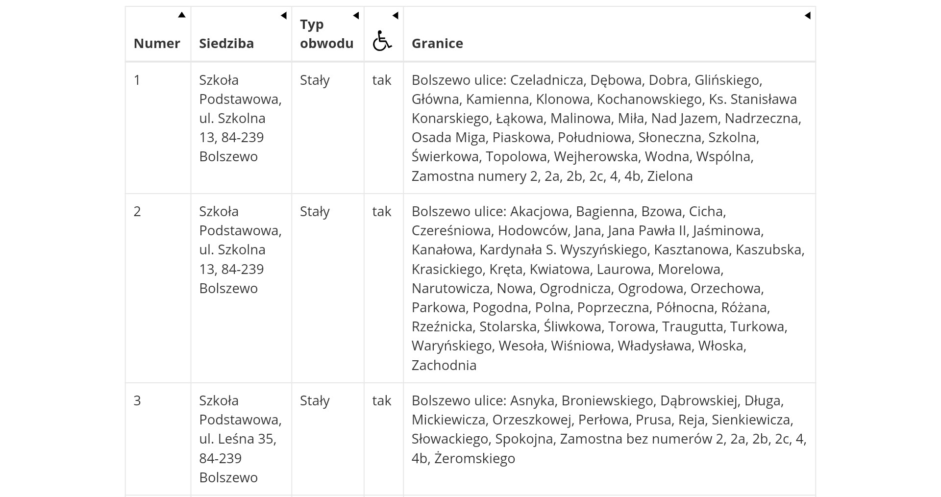This screenshot has width=941, height=497.
Task: Click the sort arrow above Numer
Action: coord(182,15)
